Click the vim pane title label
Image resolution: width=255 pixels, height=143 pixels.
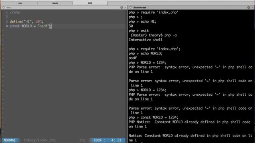[x=8, y=8]
